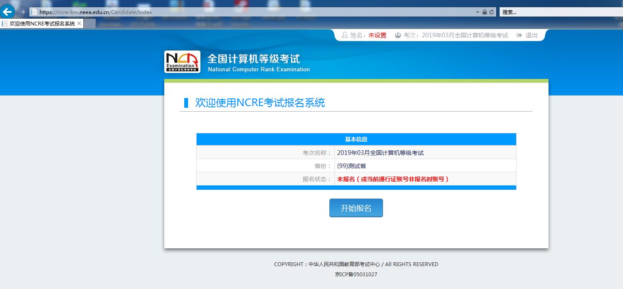This screenshot has height=289, width=623.
Task: Close the NCRE registration browser tab
Action: (79, 24)
